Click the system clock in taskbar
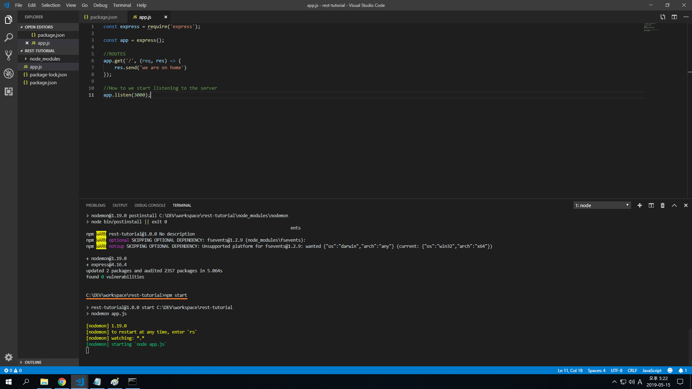692x389 pixels. 658,382
